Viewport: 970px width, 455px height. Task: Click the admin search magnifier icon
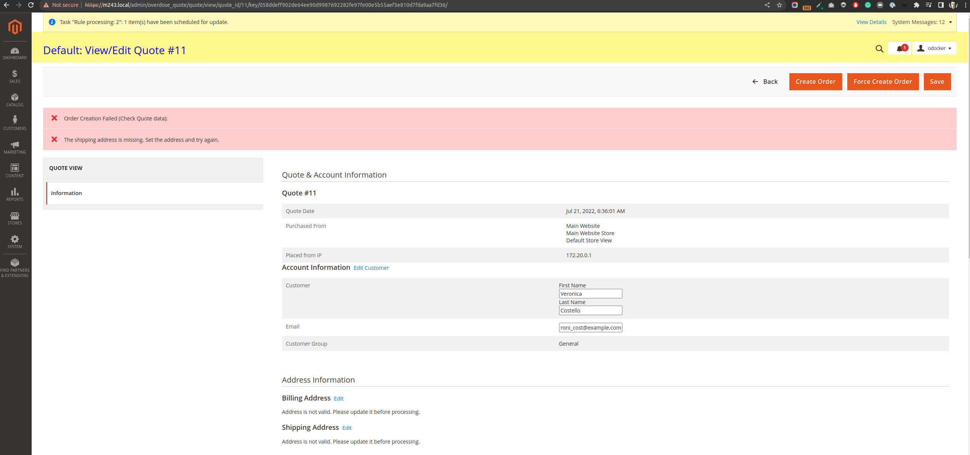(x=879, y=49)
